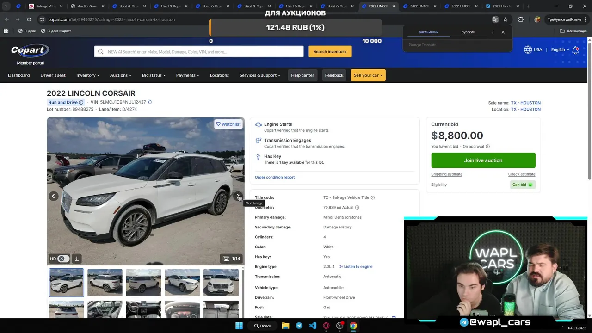Open Sell your car dropdown
The height and width of the screenshot is (333, 592).
click(368, 75)
